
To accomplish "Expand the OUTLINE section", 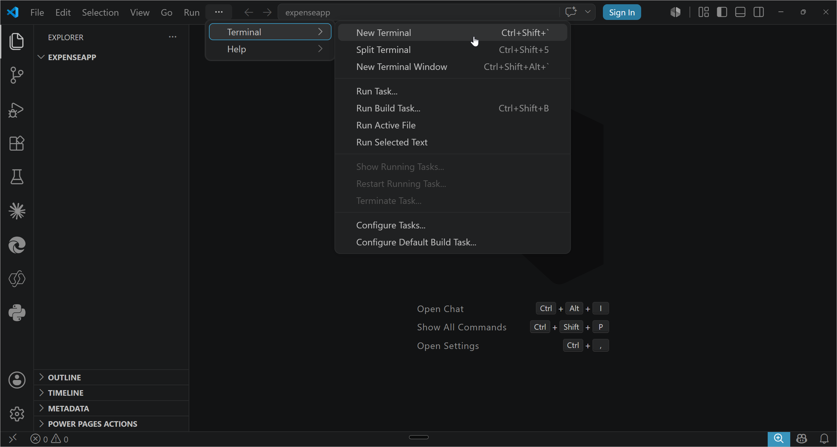I will click(x=111, y=377).
